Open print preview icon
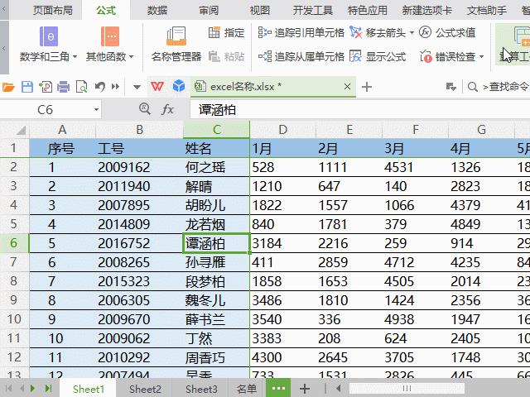530x397 pixels. (x=81, y=87)
